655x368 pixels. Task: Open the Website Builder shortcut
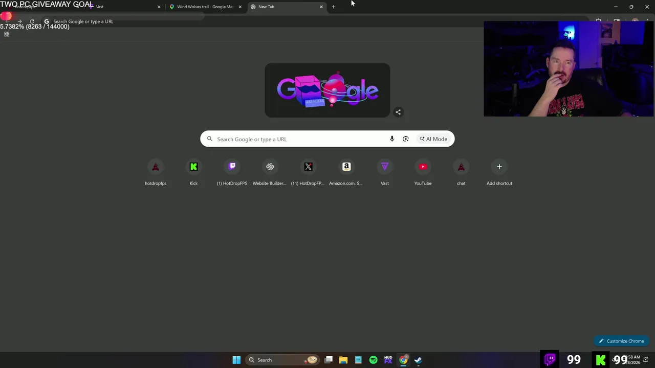270,173
